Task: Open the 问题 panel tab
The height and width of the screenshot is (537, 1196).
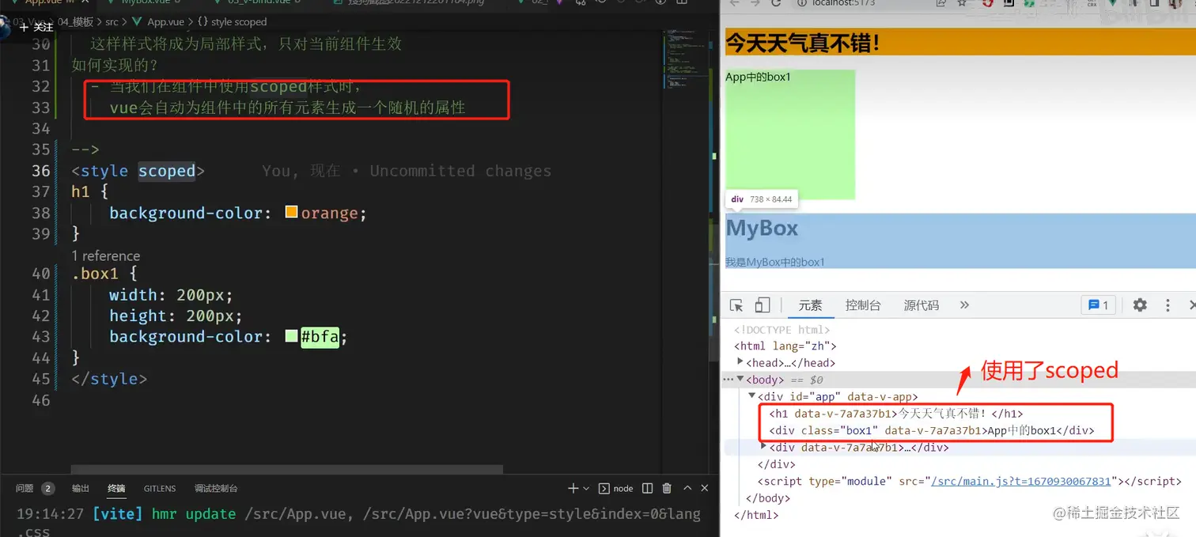Action: click(x=25, y=488)
